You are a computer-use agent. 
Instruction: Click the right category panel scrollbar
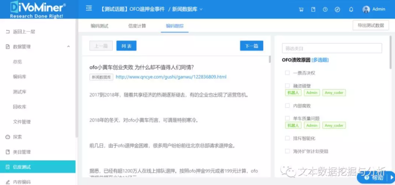[x=390, y=53]
